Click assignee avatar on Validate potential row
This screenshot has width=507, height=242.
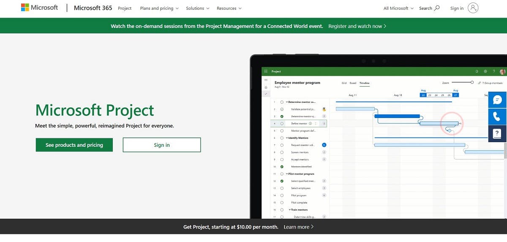tap(324, 109)
